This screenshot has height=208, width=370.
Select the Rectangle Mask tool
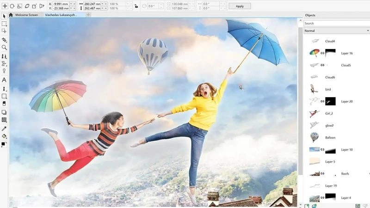coord(4,24)
